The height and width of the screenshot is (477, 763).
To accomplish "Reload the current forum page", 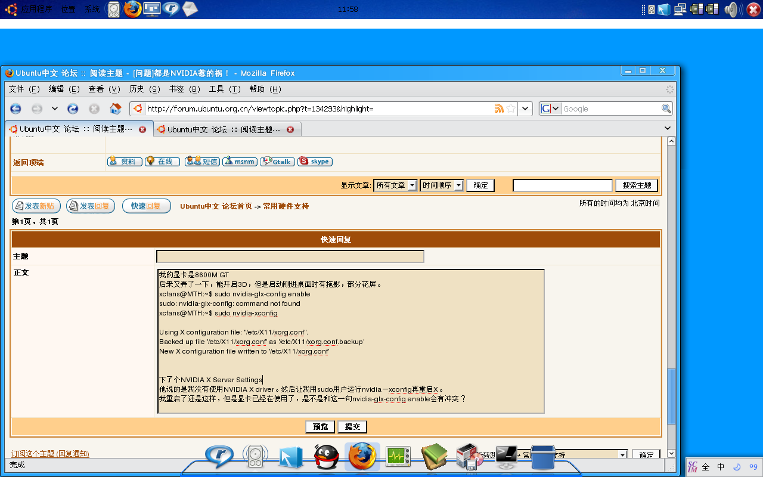I will 73,109.
